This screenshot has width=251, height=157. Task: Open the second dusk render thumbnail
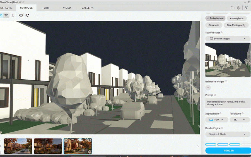tap(48, 146)
